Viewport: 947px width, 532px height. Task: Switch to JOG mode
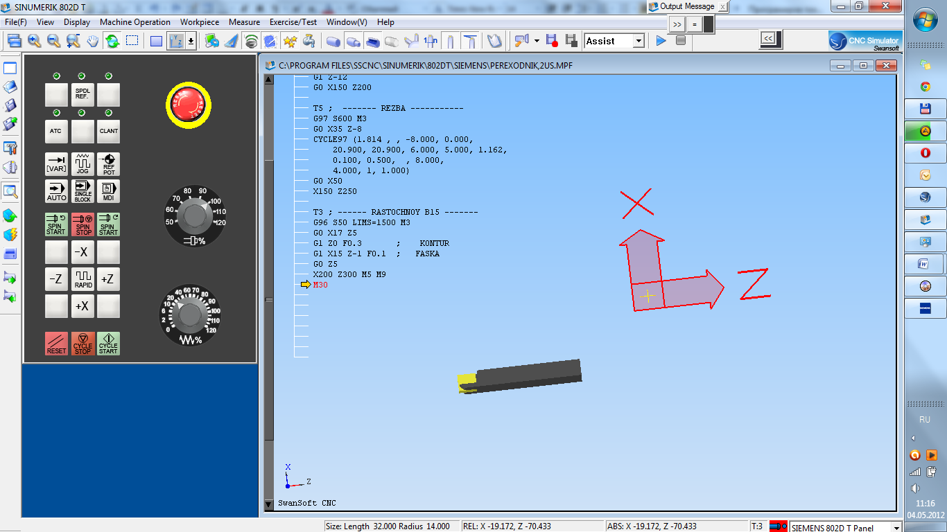click(82, 164)
